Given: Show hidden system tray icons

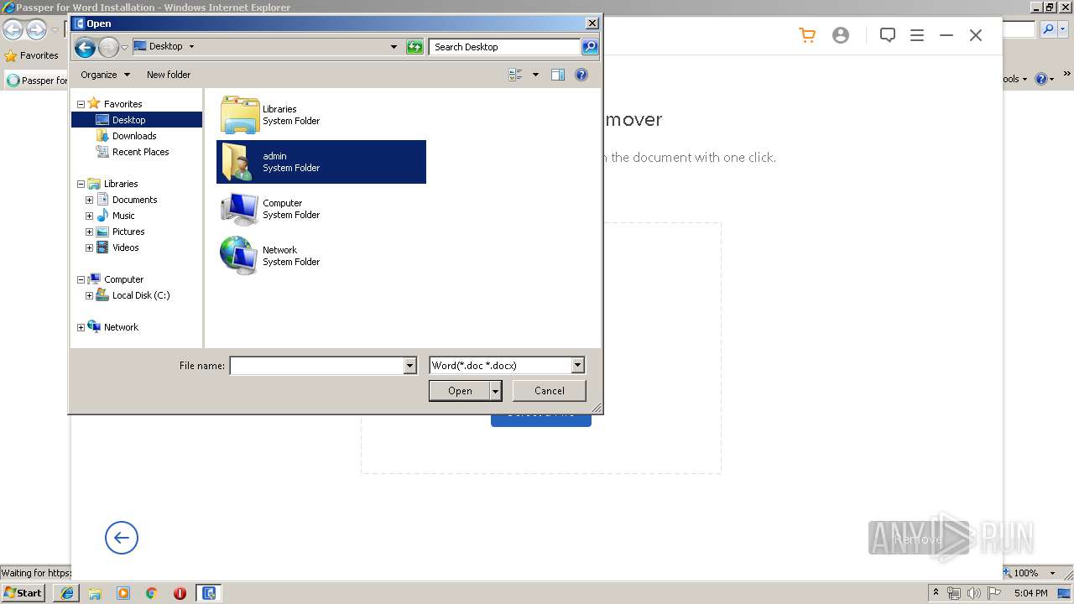Looking at the screenshot, I should point(936,592).
